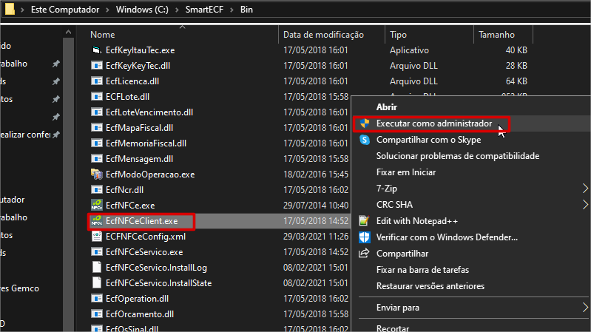Sort by the Nome column header
591x332 pixels.
point(103,35)
